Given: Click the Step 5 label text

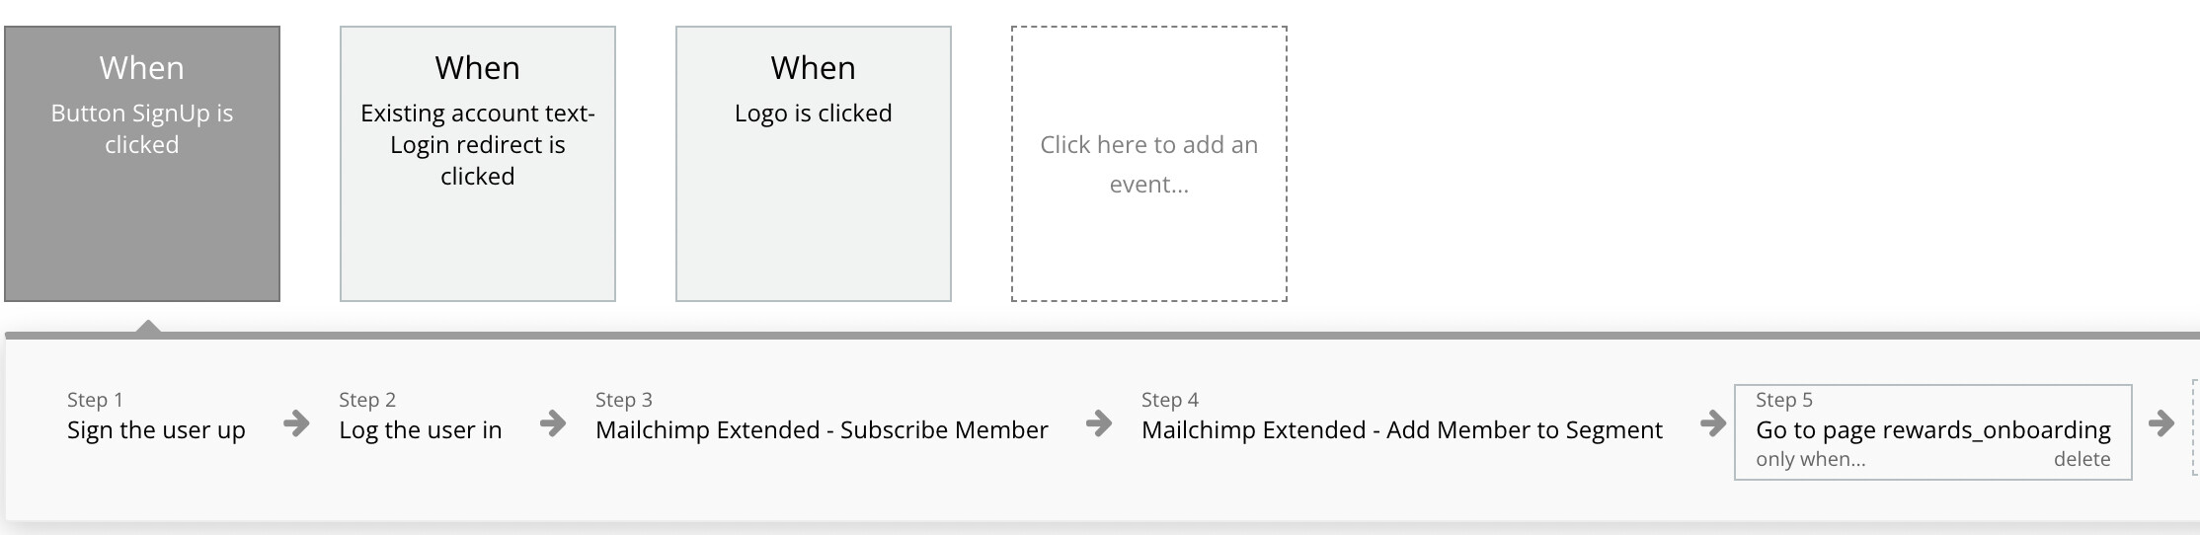Looking at the screenshot, I should [1783, 400].
